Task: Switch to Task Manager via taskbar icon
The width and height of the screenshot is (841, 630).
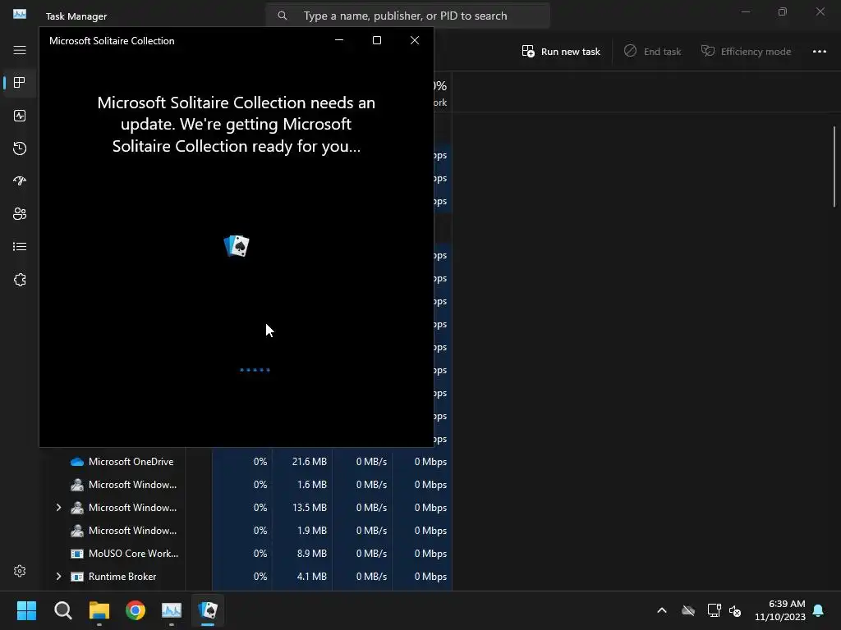Action: pos(172,610)
